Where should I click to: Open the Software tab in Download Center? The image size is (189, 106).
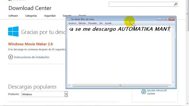(13, 16)
